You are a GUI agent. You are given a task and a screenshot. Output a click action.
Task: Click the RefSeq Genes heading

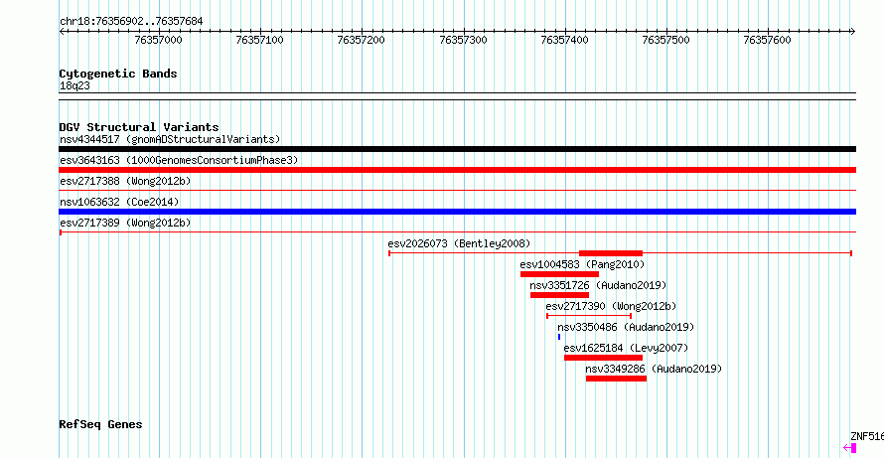(x=100, y=425)
